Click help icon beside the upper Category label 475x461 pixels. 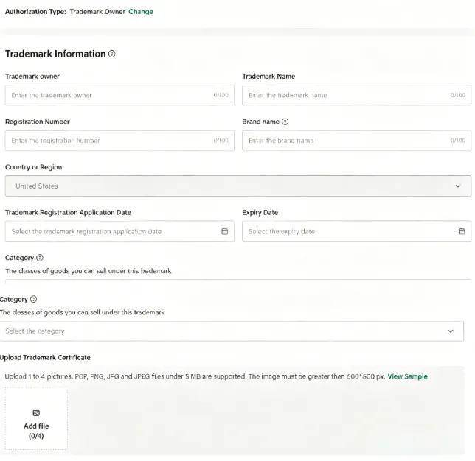(40, 258)
